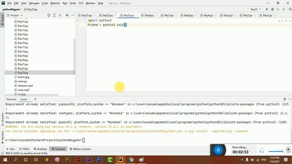The width and height of the screenshot is (292, 164).
Task: Select ratsasan.mp3 in the project tree
Action: click(x=25, y=86)
